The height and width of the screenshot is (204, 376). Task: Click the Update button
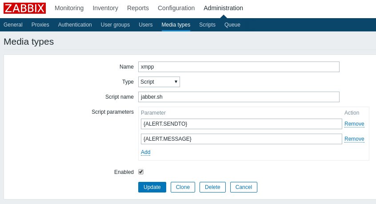click(152, 187)
